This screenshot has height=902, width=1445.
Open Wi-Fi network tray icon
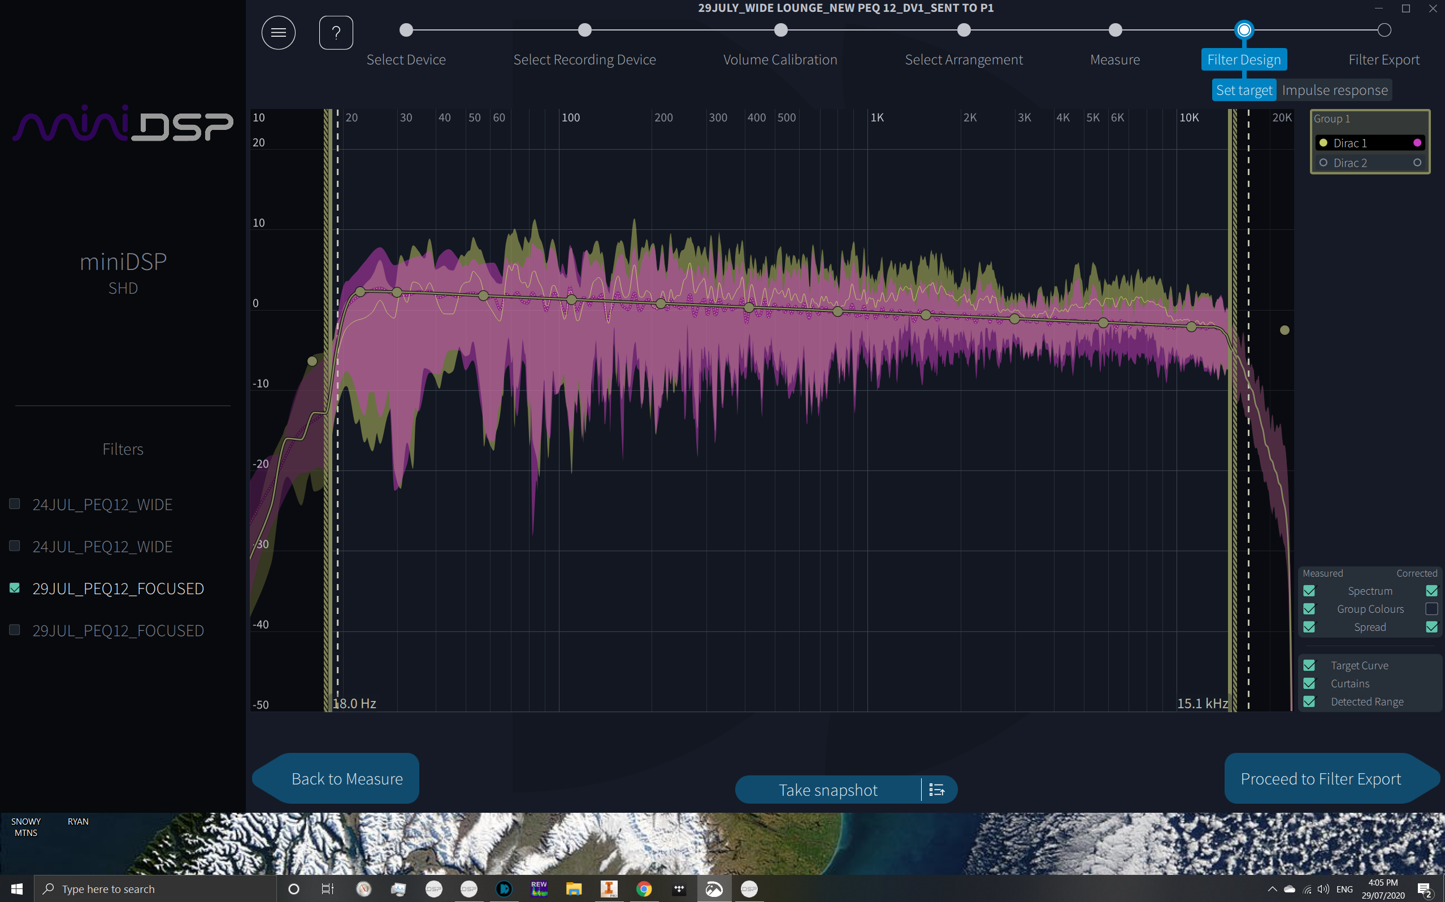coord(1307,889)
